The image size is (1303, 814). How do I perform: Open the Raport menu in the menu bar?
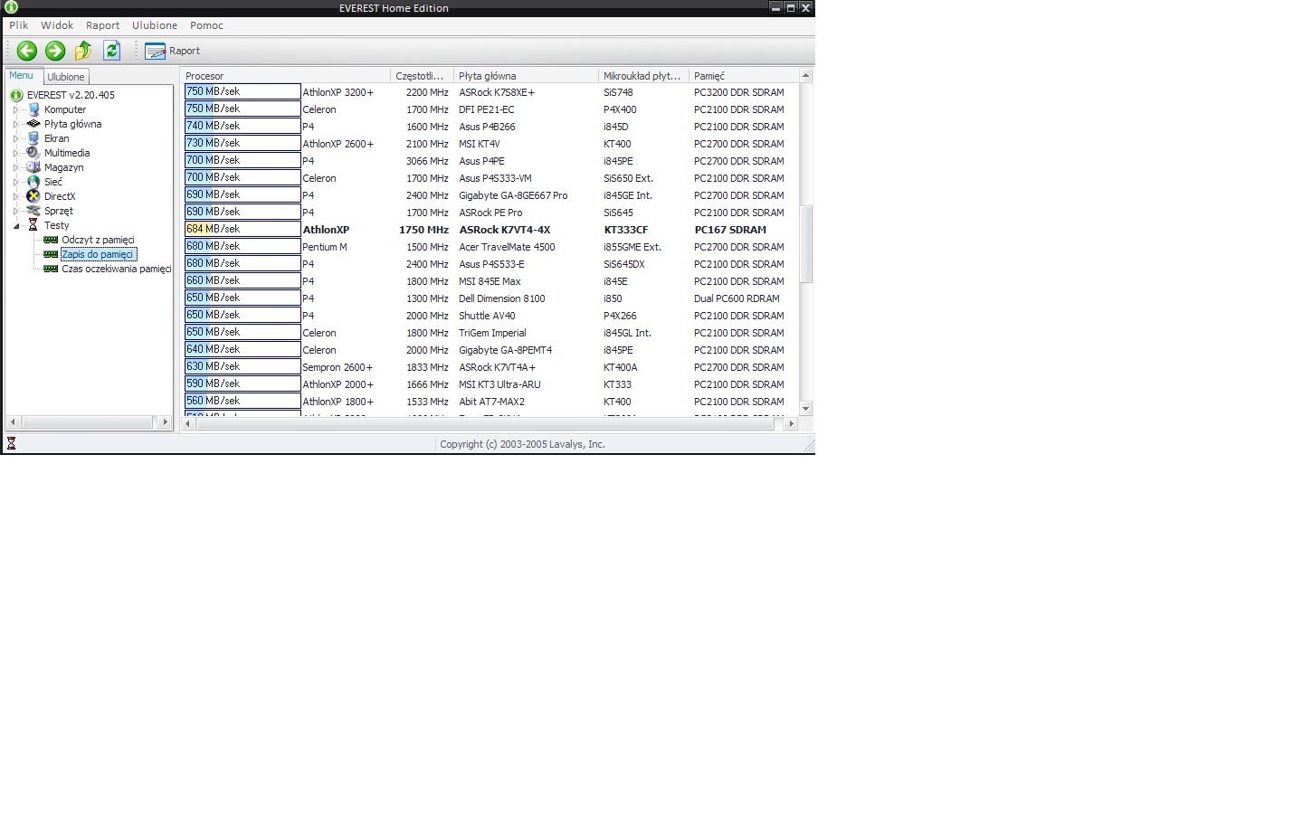102,25
